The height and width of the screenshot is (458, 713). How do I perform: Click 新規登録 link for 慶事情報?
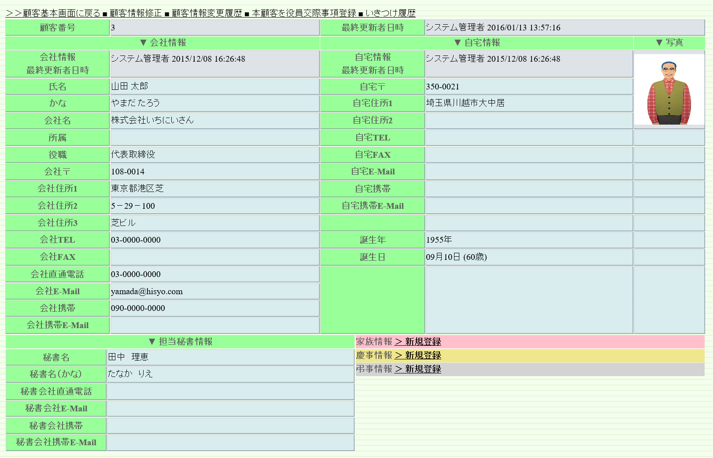coord(418,355)
